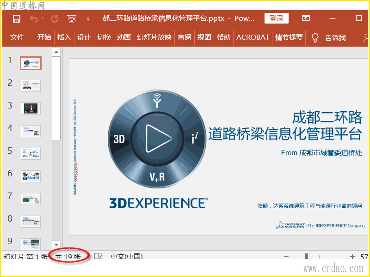Open the 情节提要 tab
The height and width of the screenshot is (277, 370).
click(289, 37)
